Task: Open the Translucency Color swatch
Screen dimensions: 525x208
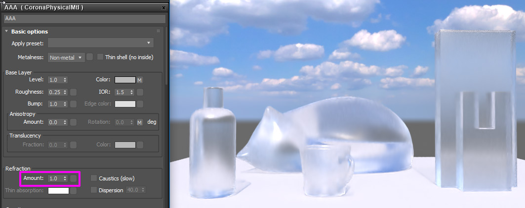Action: (x=125, y=145)
